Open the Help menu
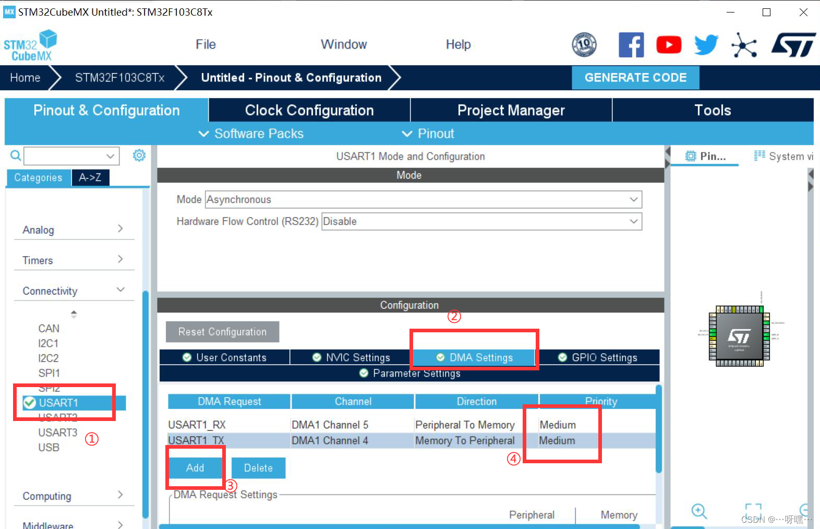Viewport: 820px width, 529px height. (x=458, y=44)
